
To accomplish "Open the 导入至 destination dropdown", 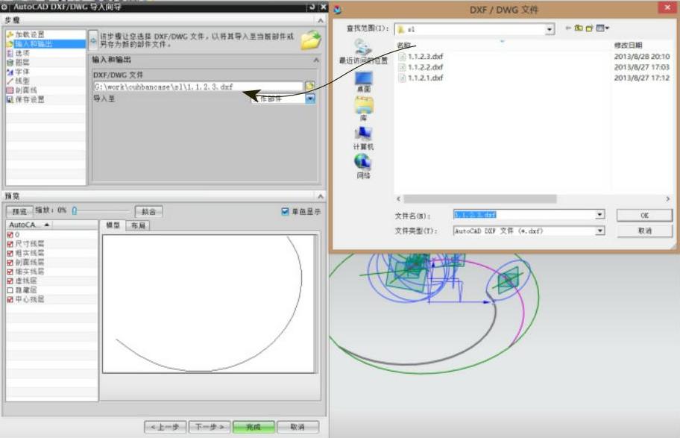I will point(310,99).
